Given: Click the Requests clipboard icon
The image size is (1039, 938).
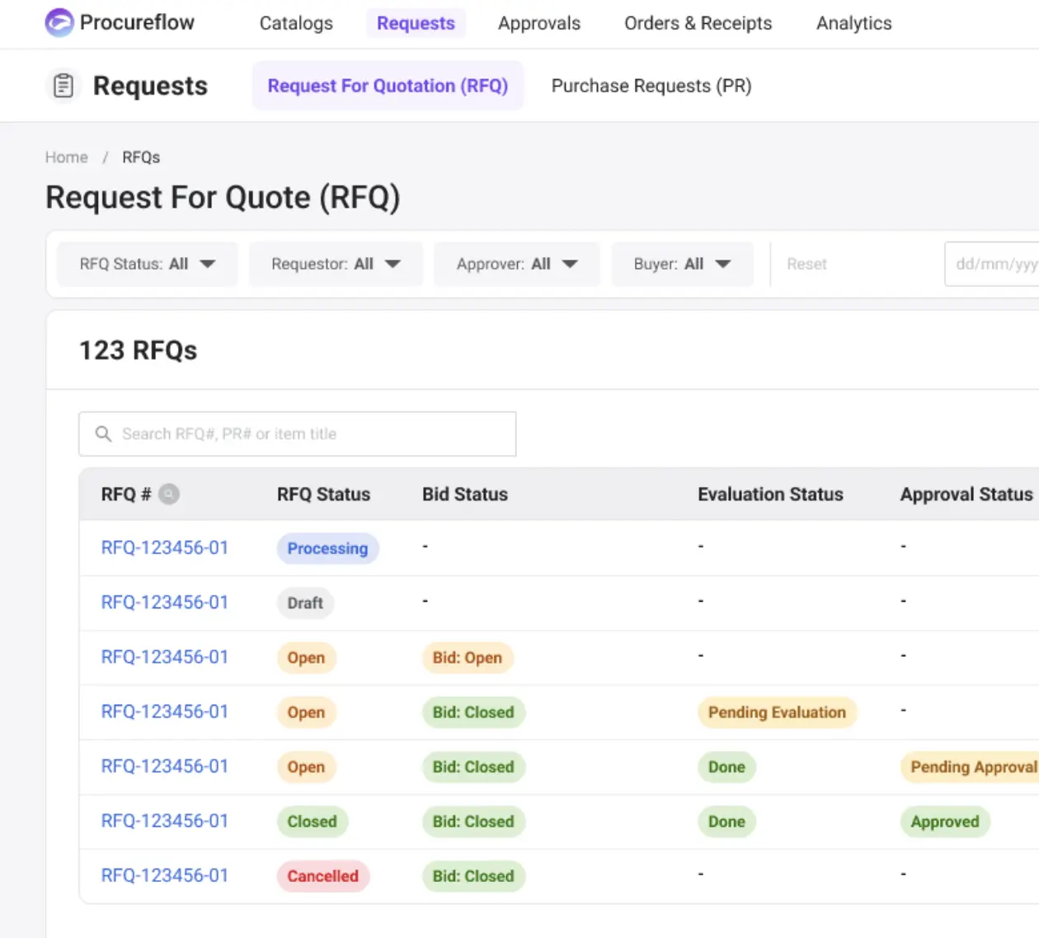Looking at the screenshot, I should point(63,86).
